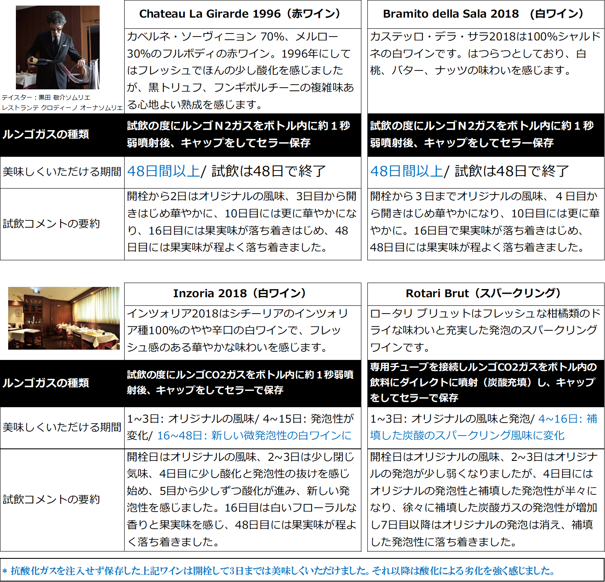The height and width of the screenshot is (582, 605).
Task: Click the upper ルンゴガスの種類 row label
Action: click(x=46, y=134)
